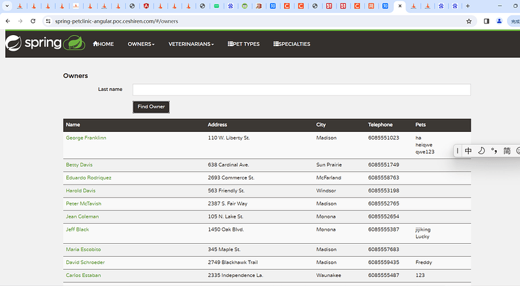Focus the Last name search field
This screenshot has width=520, height=286.
pos(302,90)
